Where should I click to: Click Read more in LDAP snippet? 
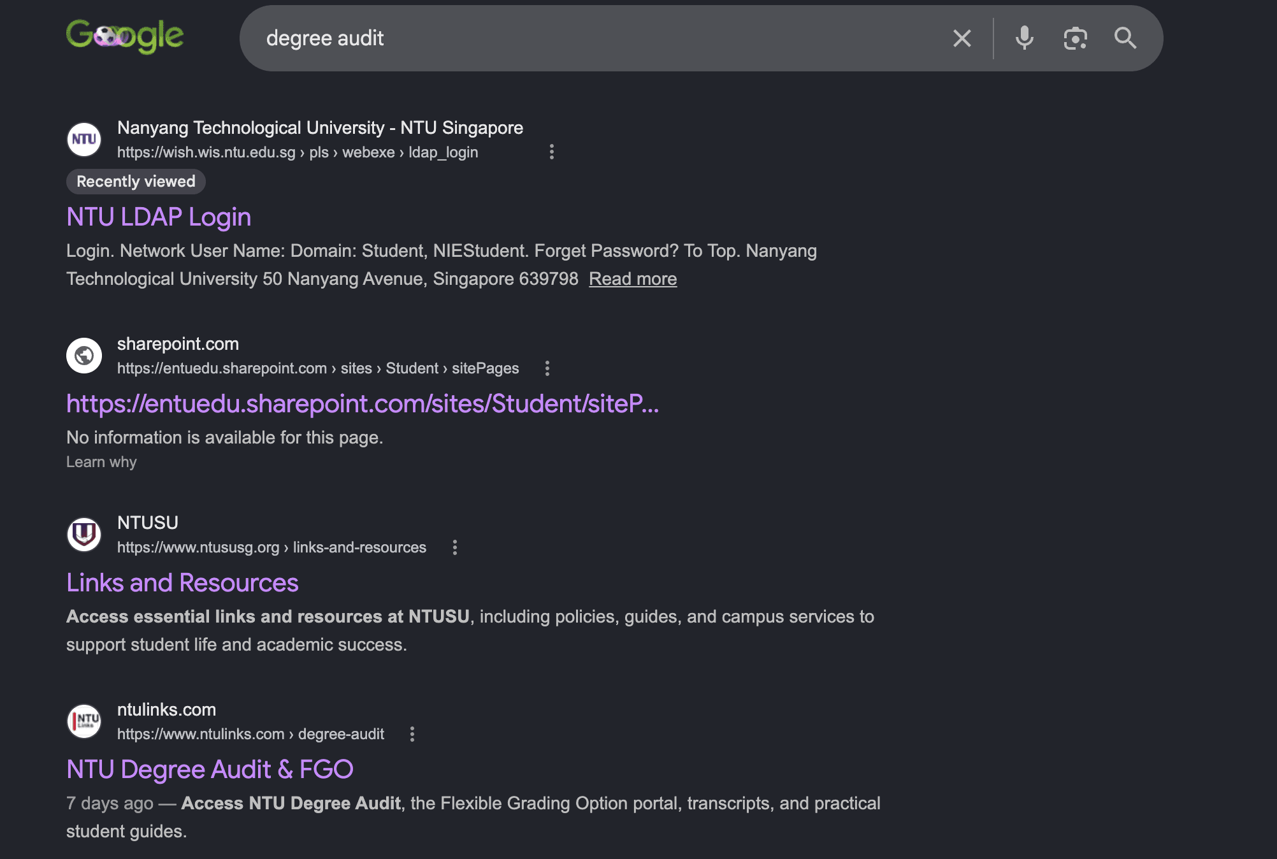(x=633, y=279)
